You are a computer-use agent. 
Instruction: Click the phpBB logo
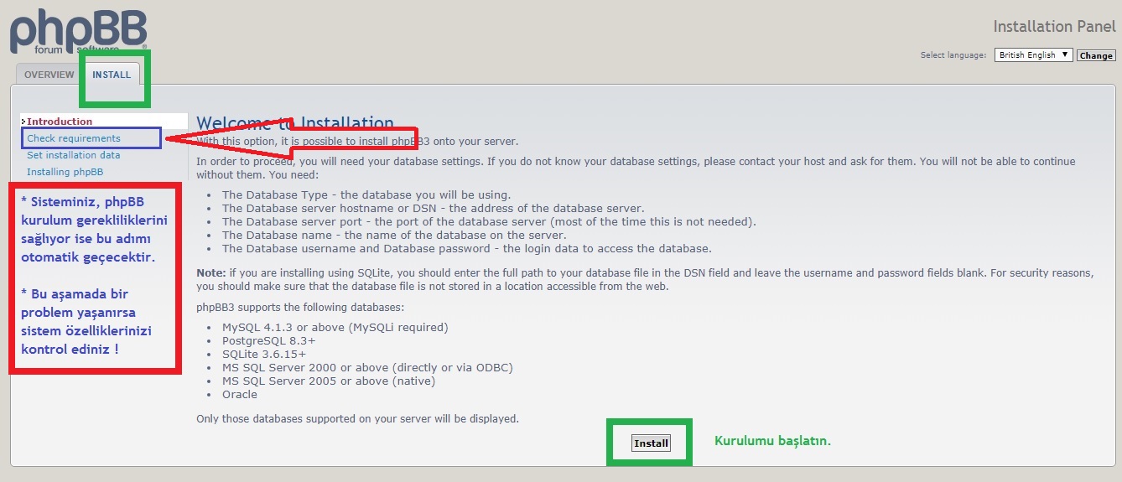coord(79,31)
